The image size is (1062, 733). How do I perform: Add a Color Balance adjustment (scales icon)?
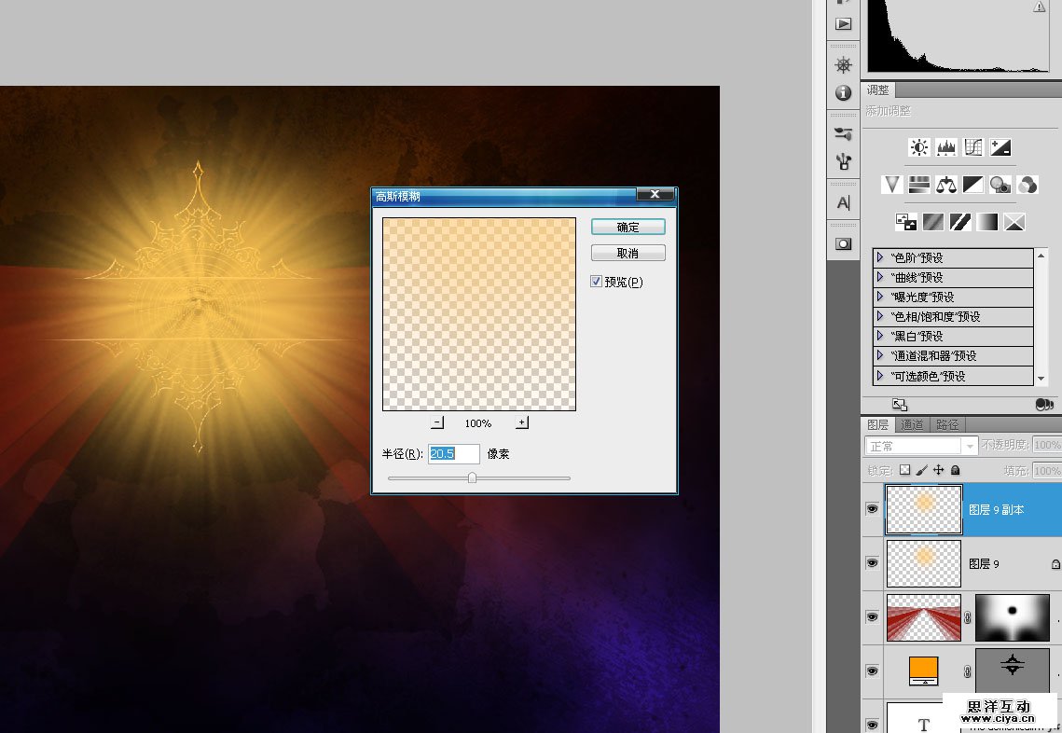[946, 185]
